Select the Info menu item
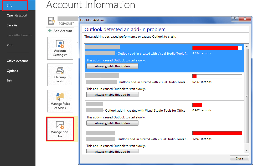 (9, 5)
